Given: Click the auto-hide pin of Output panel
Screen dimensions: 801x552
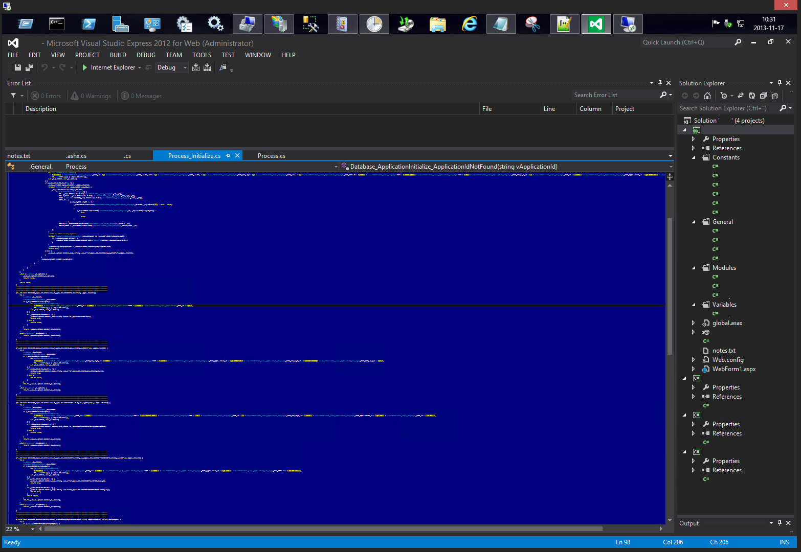Looking at the screenshot, I should pos(780,523).
